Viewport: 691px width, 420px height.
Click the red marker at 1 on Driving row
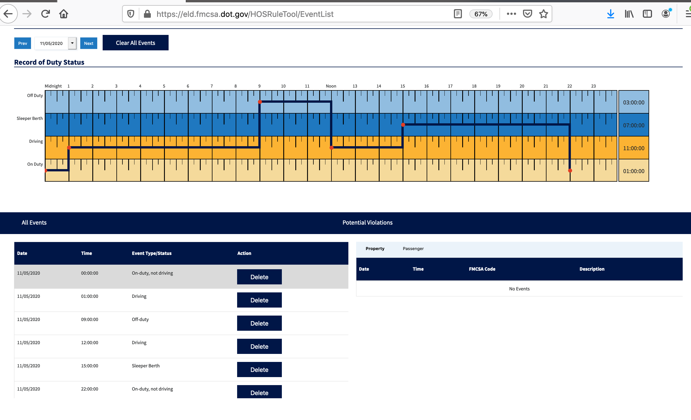(69, 148)
